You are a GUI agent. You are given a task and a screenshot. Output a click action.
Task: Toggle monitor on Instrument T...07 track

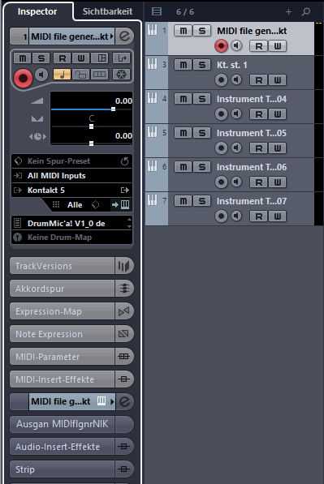[x=236, y=216]
